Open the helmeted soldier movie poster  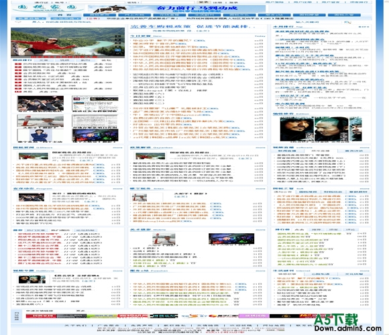click(355, 129)
